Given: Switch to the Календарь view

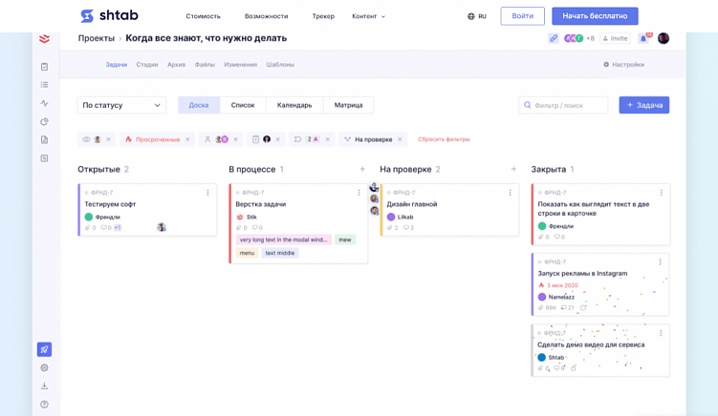Looking at the screenshot, I should pyautogui.click(x=294, y=105).
